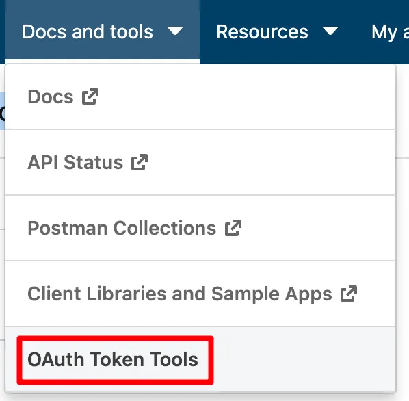Click blue highlighted item peeking at left edge
Screen dimensions: 409x401
(x=3, y=111)
